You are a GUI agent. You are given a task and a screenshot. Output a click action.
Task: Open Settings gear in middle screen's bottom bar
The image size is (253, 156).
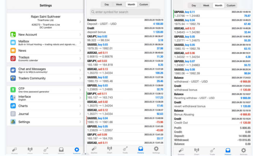pos(156,148)
